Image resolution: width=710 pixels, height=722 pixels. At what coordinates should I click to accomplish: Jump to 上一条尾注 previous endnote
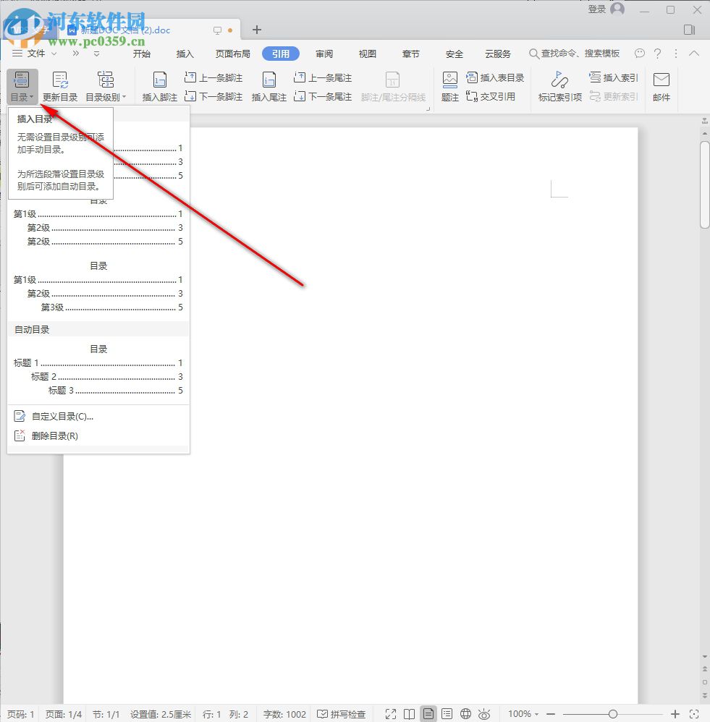click(323, 77)
